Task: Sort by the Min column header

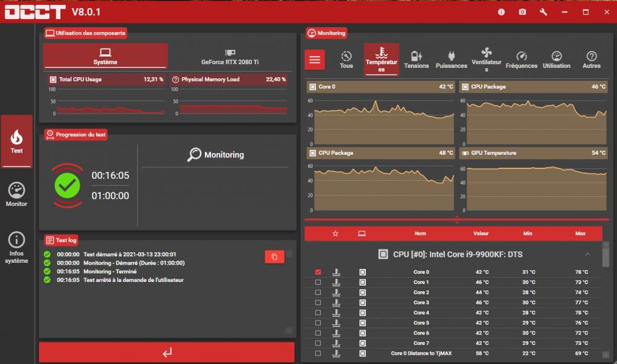Action: tap(528, 233)
